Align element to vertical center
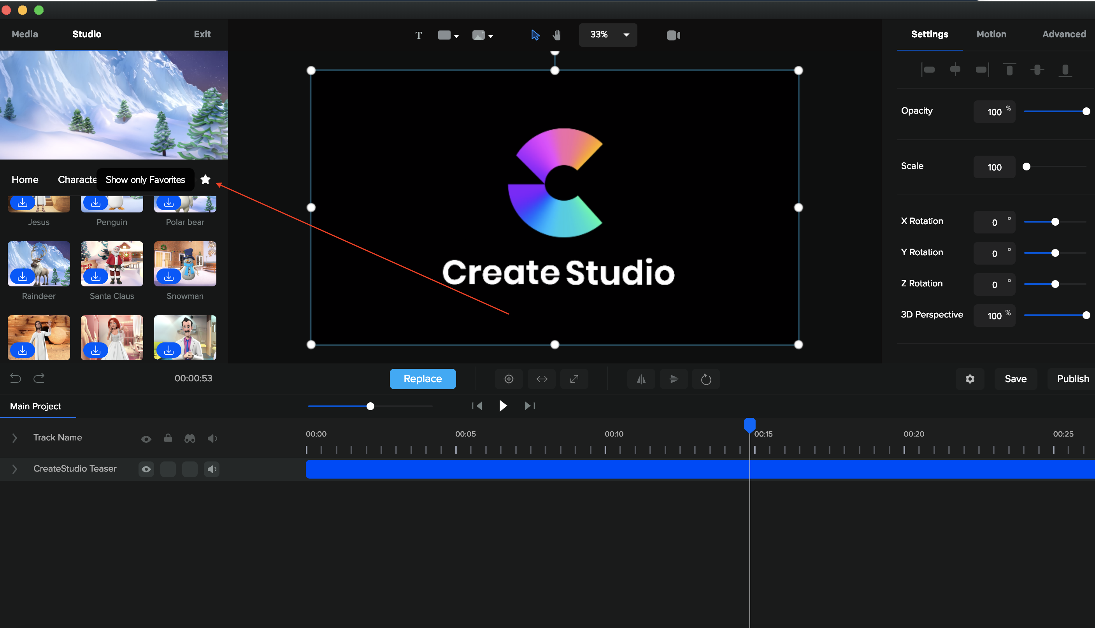 tap(1037, 69)
